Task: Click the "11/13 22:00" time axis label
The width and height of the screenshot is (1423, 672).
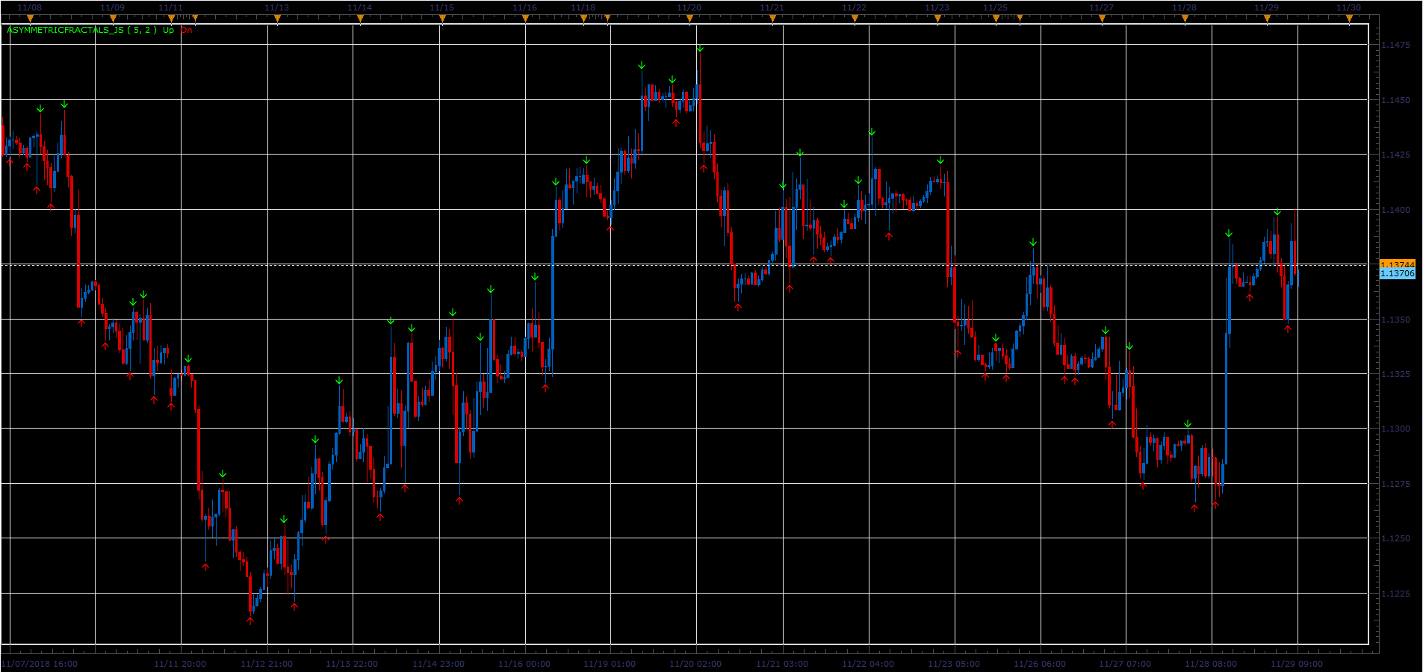Action: [x=352, y=664]
